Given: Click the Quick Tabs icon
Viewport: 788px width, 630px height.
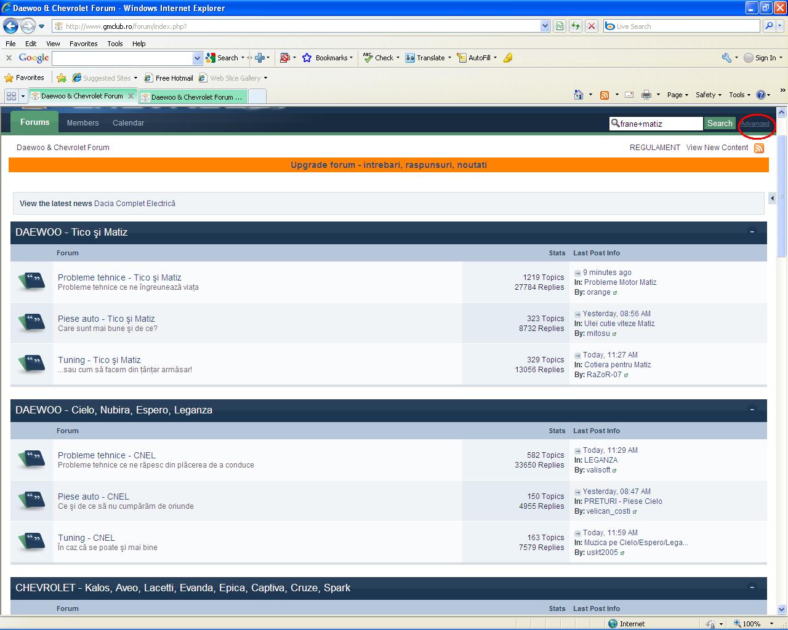Looking at the screenshot, I should coord(11,97).
